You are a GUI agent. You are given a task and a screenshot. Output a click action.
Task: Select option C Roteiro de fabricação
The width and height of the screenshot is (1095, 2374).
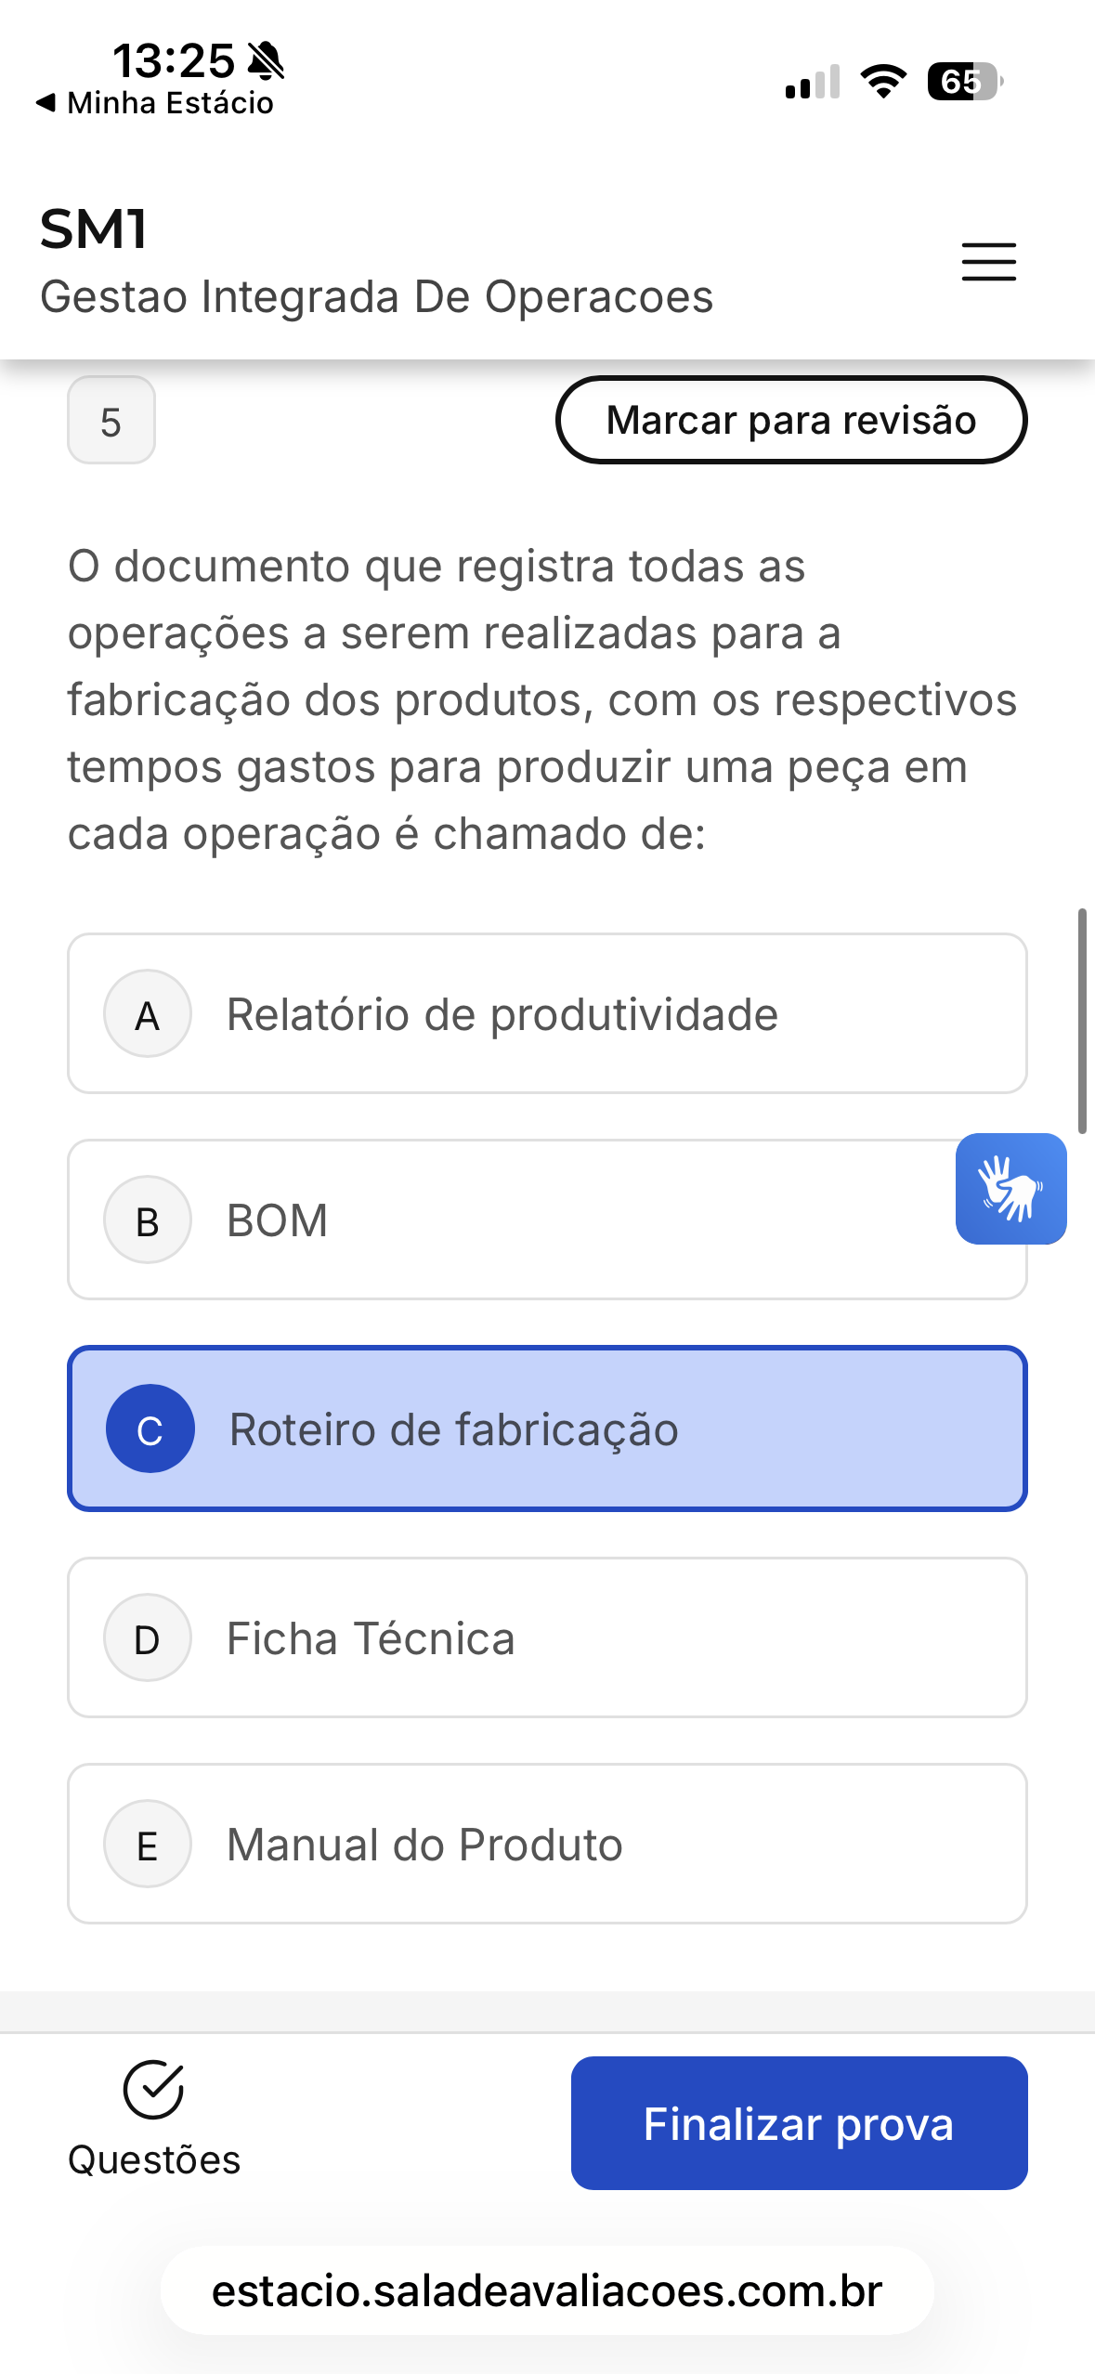tap(547, 1428)
